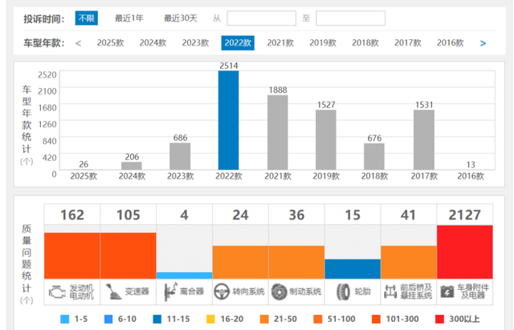Image resolution: width=514 pixels, height=330 pixels.
Task: Select the 不限 complaint time filter
Action: [86, 18]
